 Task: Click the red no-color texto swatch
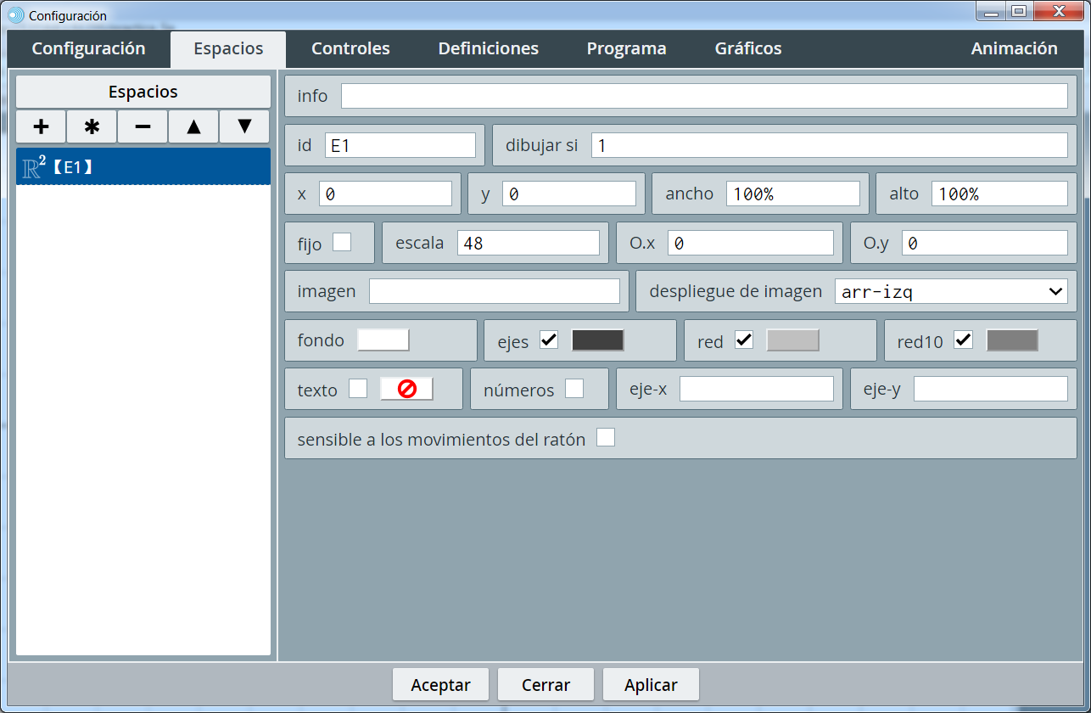pos(406,390)
